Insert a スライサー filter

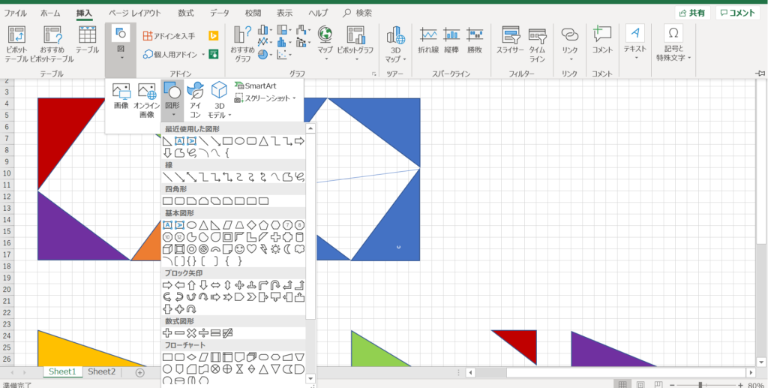[510, 41]
